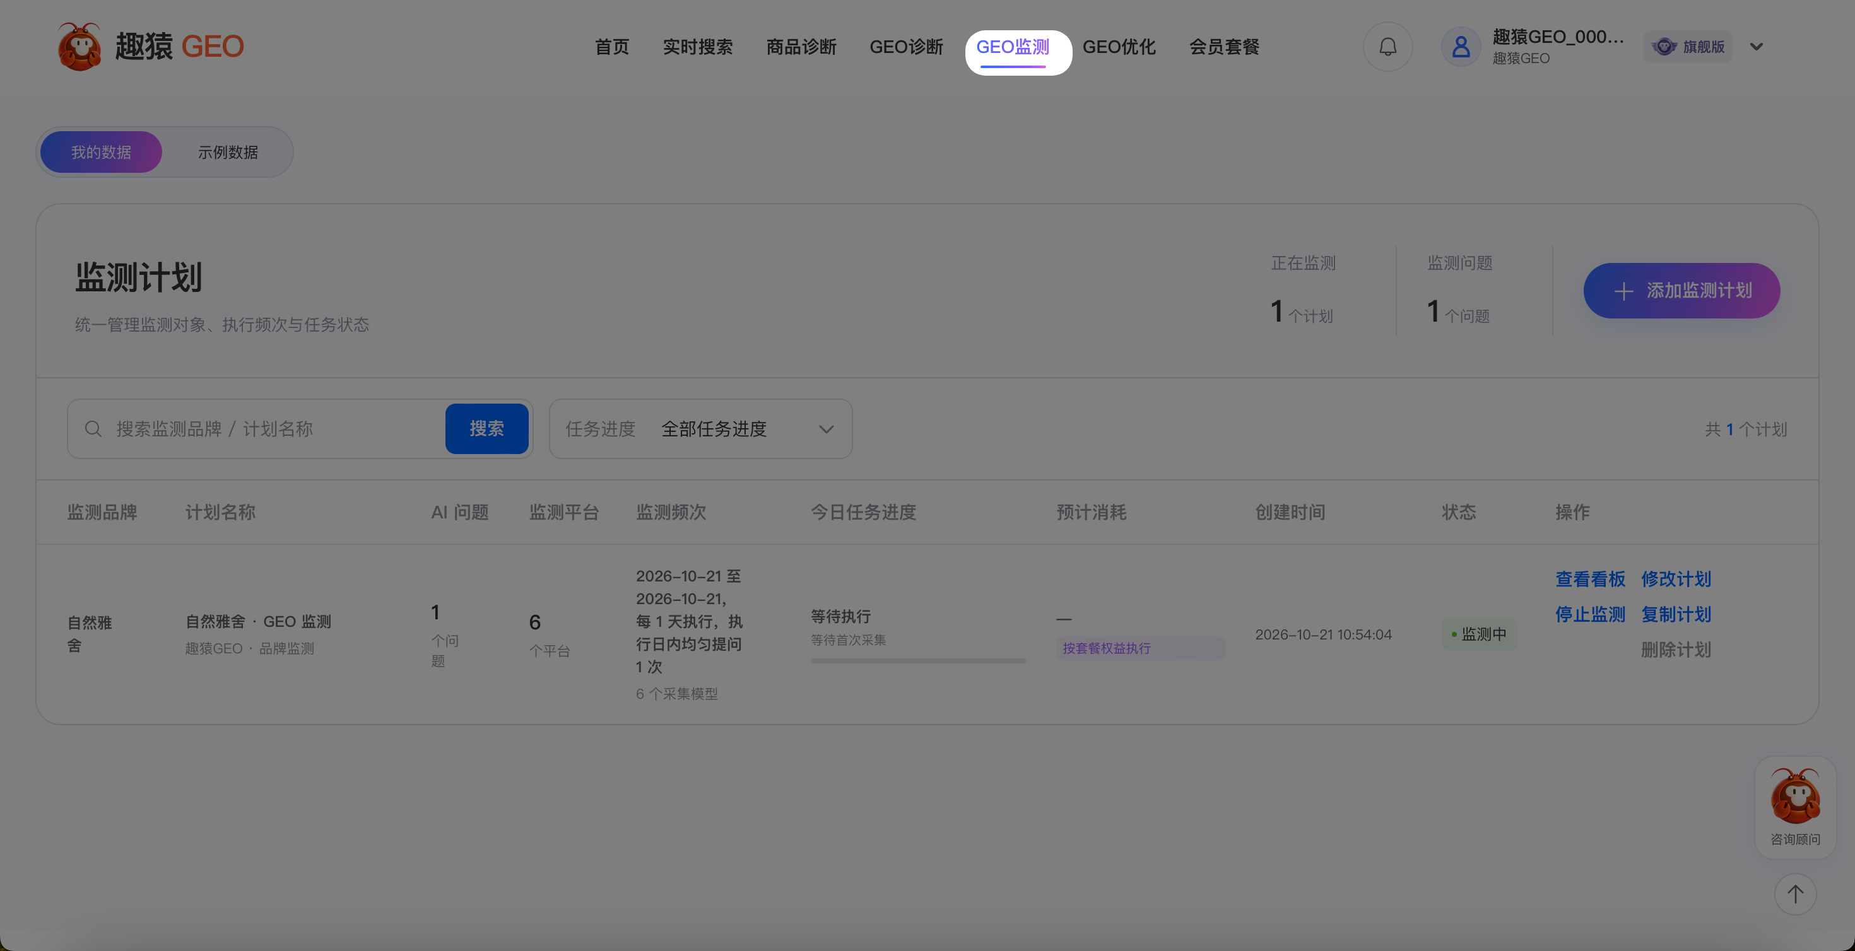Click the 自然雅舍 brand cell
Viewport: 1855px width, 951px height.
(90, 634)
